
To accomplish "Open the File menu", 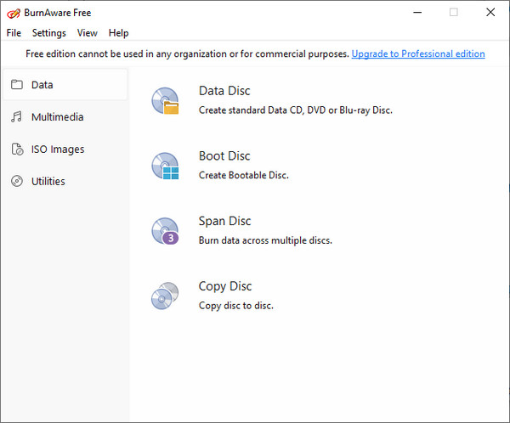I will click(x=14, y=33).
